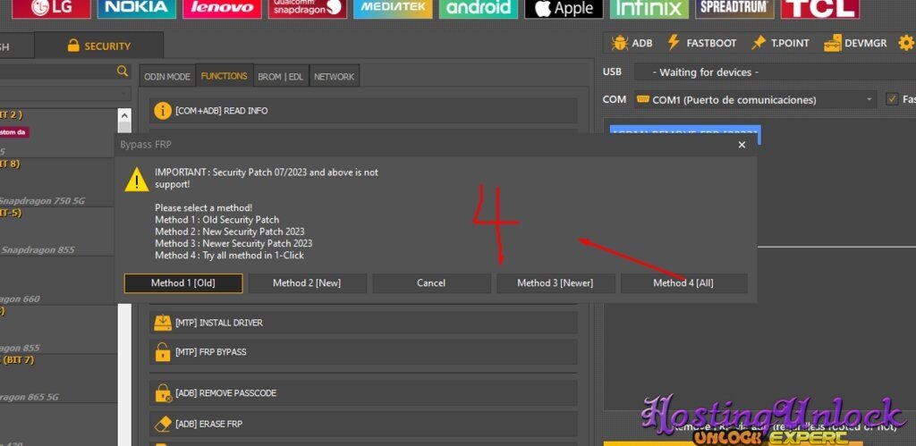The image size is (916, 446).
Task: Click the lock icon of REMOVE PASSCODE
Action: pyautogui.click(x=163, y=393)
